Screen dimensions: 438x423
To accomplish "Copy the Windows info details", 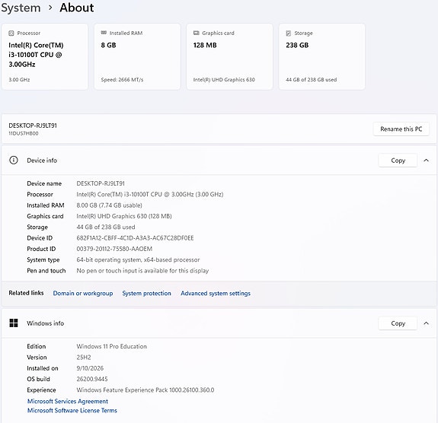I will [398, 323].
